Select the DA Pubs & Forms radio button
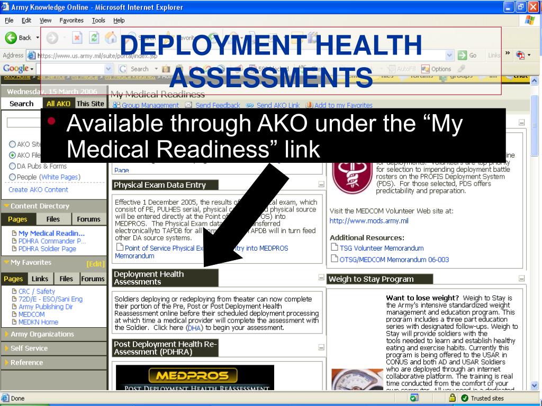 [13, 166]
